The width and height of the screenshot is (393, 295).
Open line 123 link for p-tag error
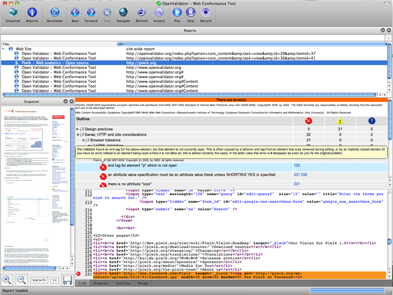pos(297,166)
